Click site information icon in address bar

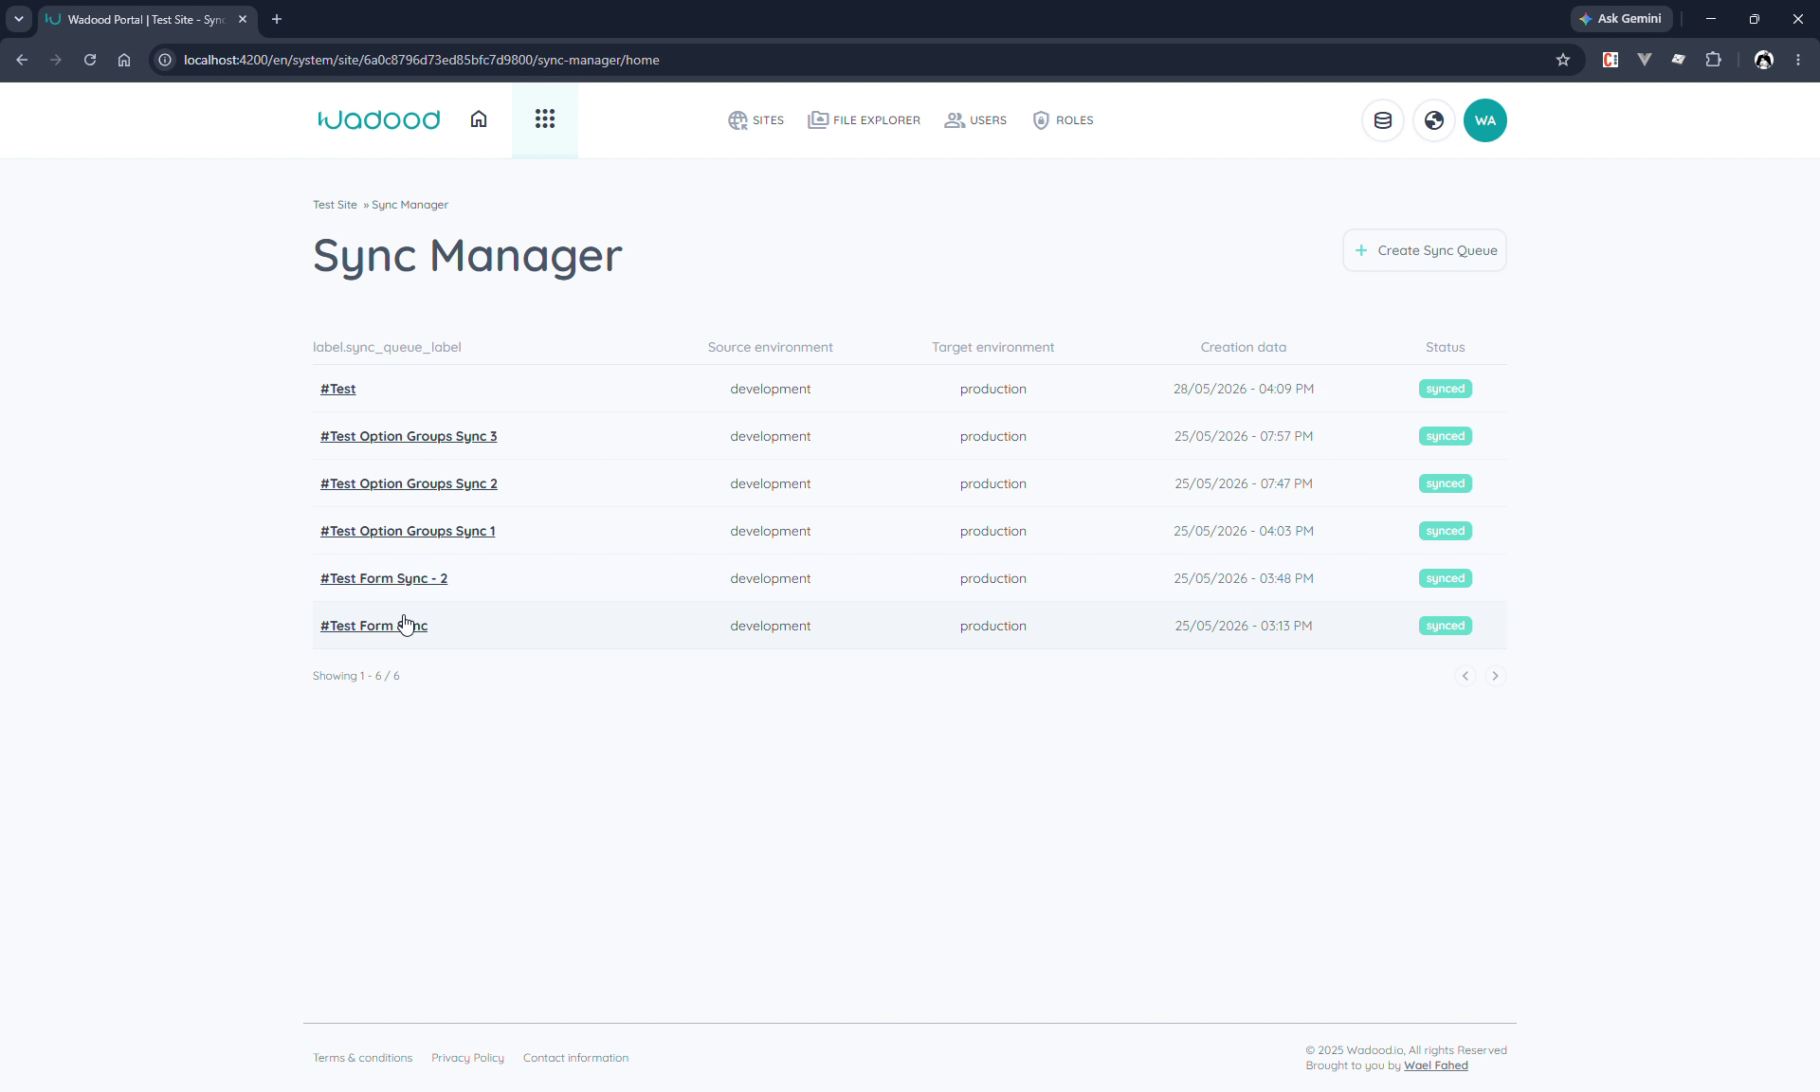(165, 60)
